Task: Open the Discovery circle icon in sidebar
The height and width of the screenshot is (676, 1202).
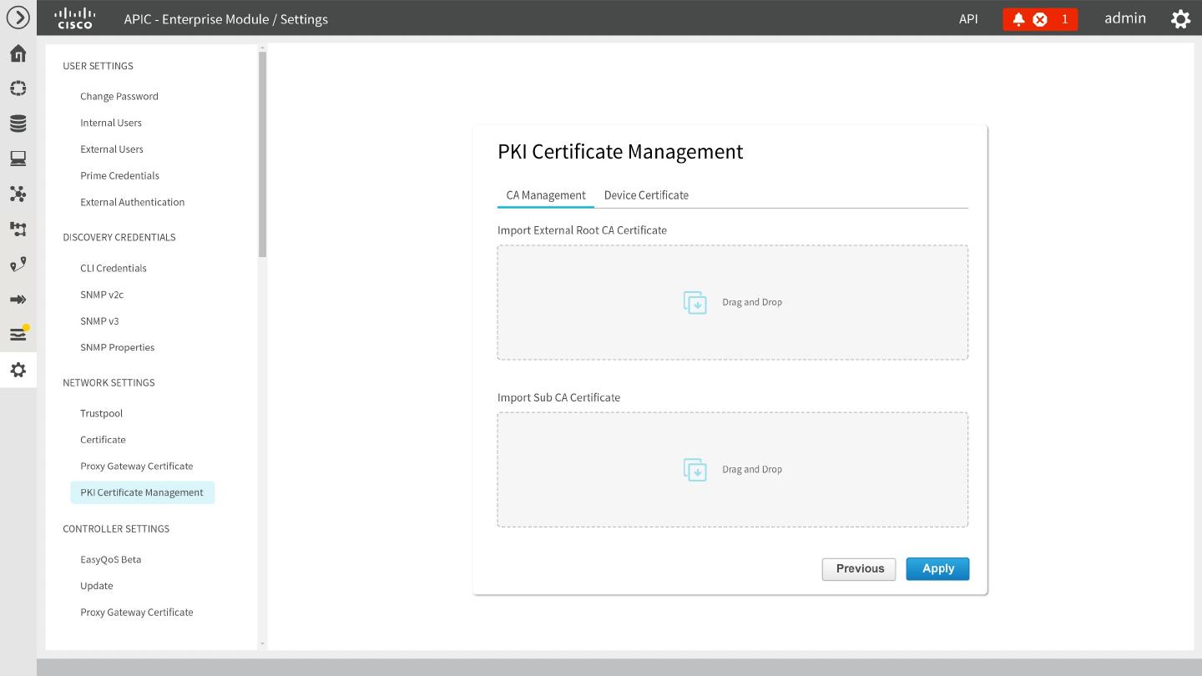Action: (x=18, y=88)
